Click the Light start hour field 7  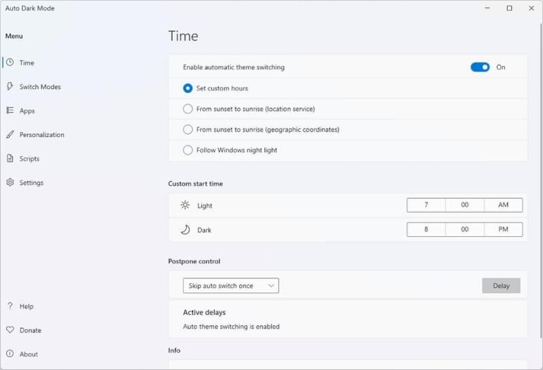coord(426,205)
